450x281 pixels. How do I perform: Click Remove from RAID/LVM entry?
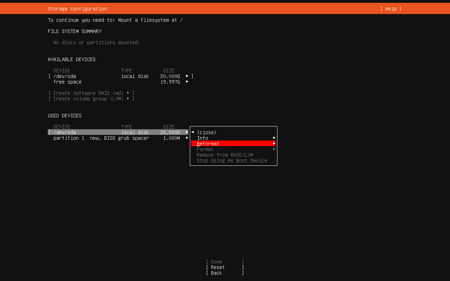pos(225,155)
